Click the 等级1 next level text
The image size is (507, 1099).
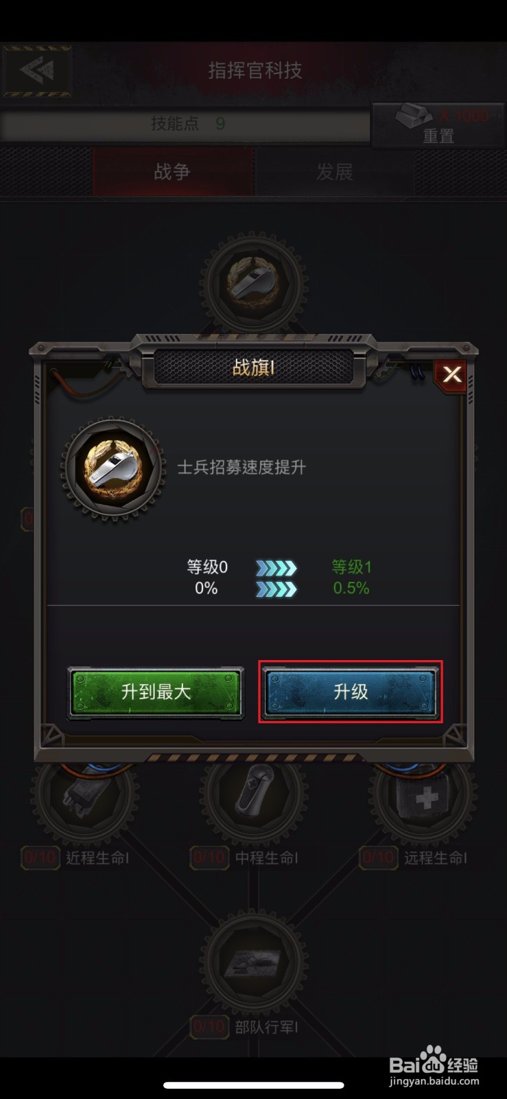(x=351, y=567)
